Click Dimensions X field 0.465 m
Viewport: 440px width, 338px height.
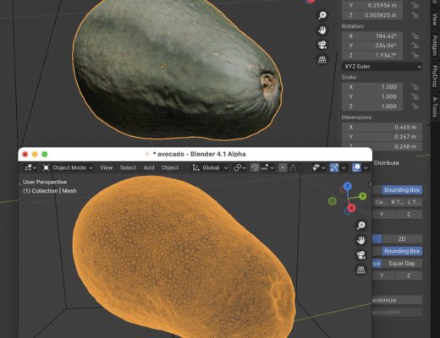[382, 128]
